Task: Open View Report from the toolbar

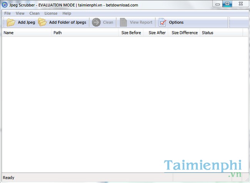Action: coord(136,22)
